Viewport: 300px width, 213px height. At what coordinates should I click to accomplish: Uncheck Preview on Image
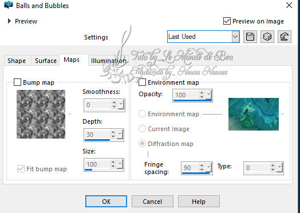(x=227, y=21)
